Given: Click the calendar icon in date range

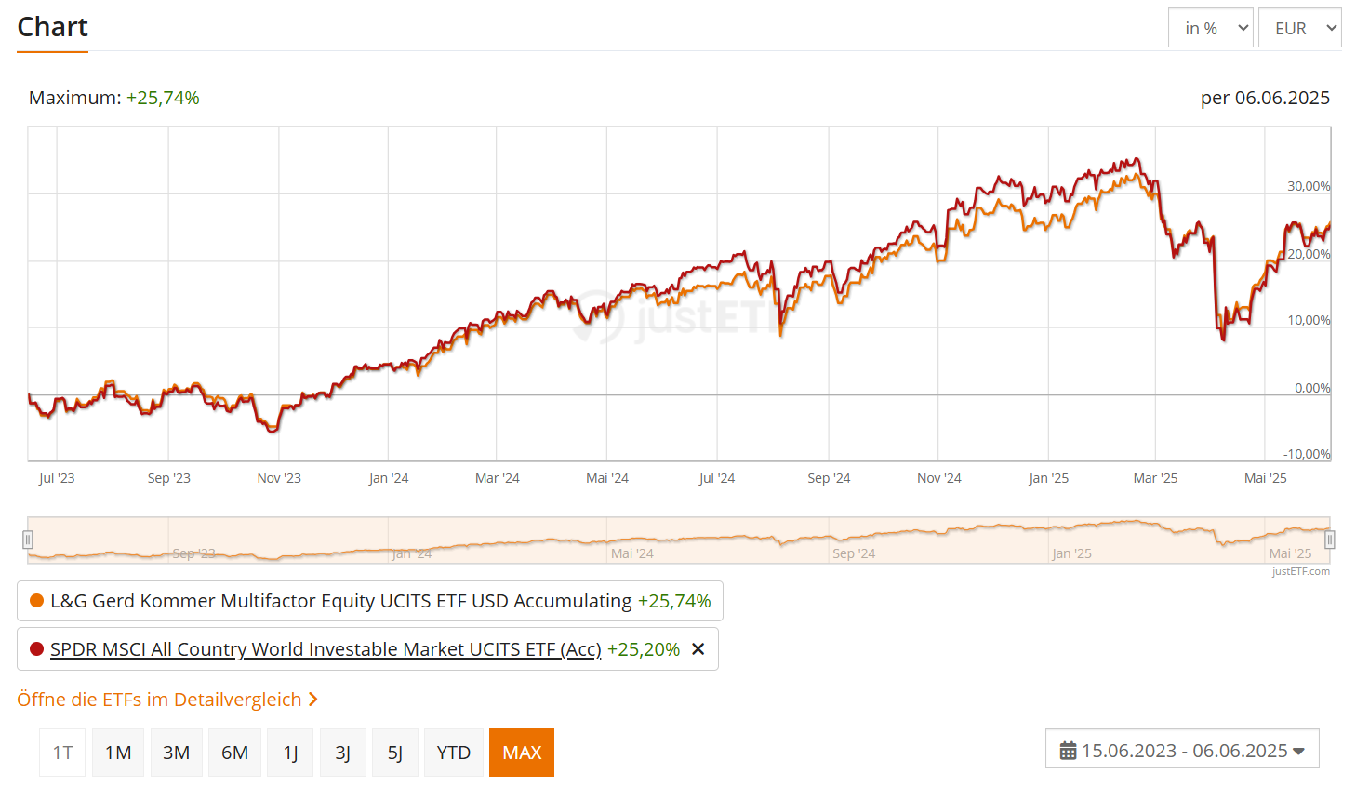Looking at the screenshot, I should point(1068,751).
